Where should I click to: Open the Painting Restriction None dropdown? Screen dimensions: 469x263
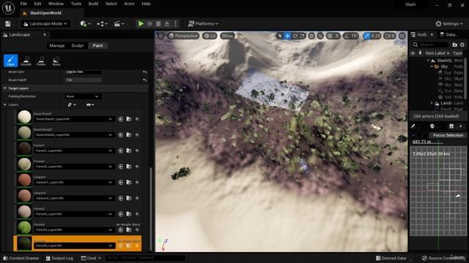tap(83, 96)
